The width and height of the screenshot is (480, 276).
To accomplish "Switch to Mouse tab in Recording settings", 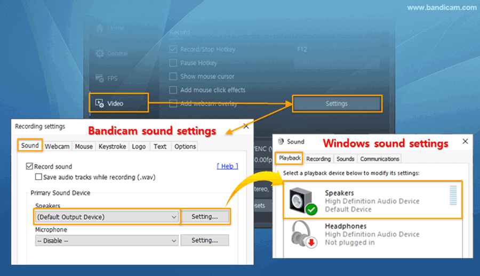I will pos(84,147).
